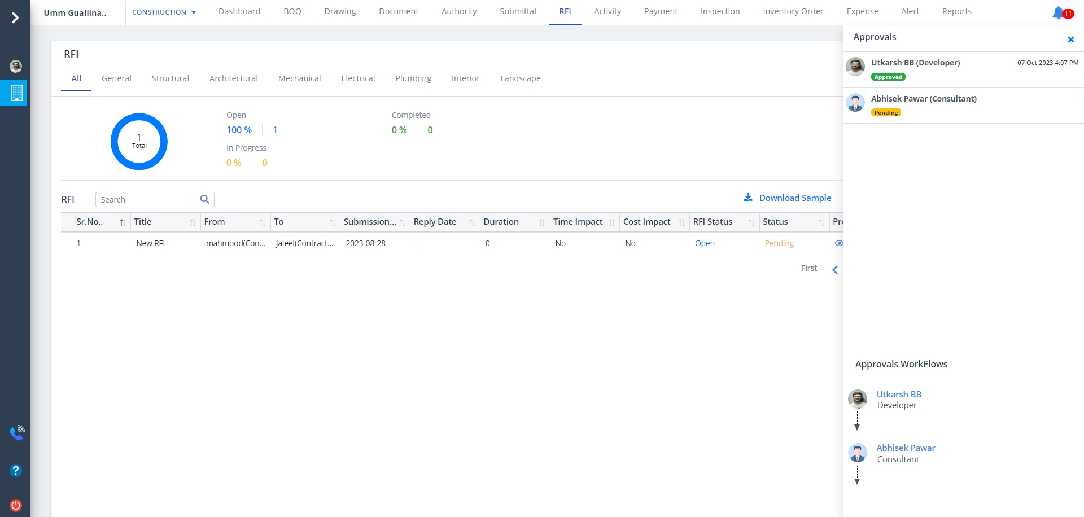Open the building projects sidebar icon
Image resolution: width=1084 pixels, height=517 pixels.
(16, 93)
